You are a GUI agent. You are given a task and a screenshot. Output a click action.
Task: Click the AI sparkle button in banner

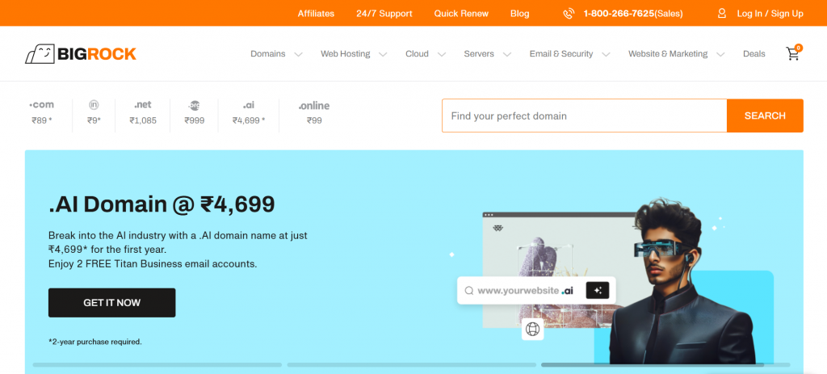(x=597, y=290)
